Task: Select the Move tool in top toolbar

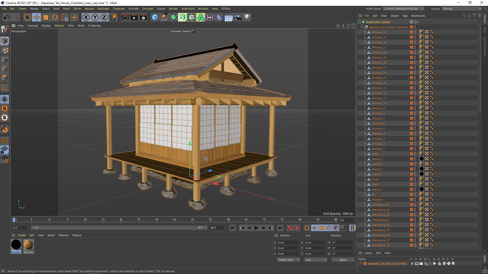Action: tap(37, 17)
